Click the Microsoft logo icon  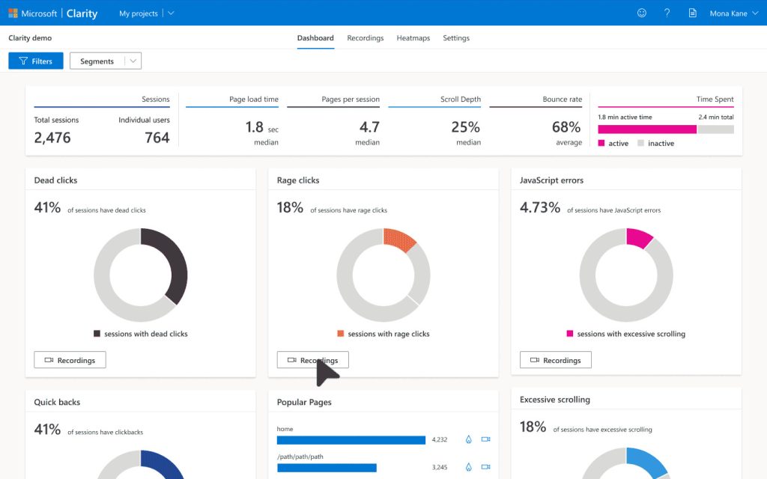coord(13,13)
